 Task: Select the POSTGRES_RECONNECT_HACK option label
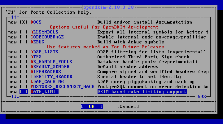[63, 87]
